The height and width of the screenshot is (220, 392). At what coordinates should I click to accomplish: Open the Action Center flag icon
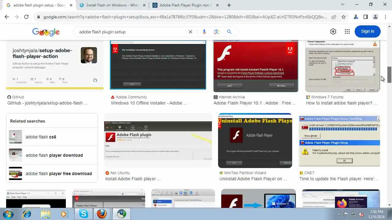346,214
